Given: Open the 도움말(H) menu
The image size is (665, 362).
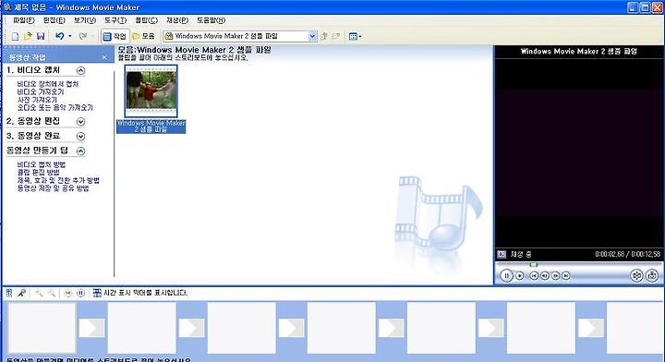Looking at the screenshot, I should [211, 20].
